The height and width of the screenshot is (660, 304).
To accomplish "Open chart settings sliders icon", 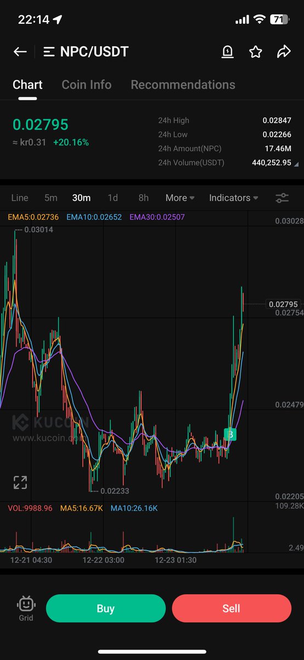I will coord(282,198).
